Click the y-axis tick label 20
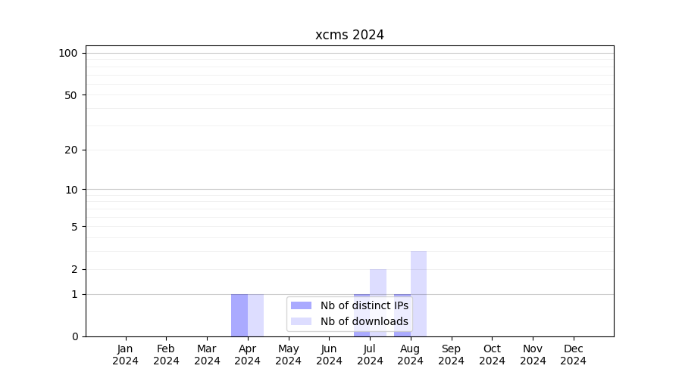The height and width of the screenshot is (378, 682). coord(70,150)
